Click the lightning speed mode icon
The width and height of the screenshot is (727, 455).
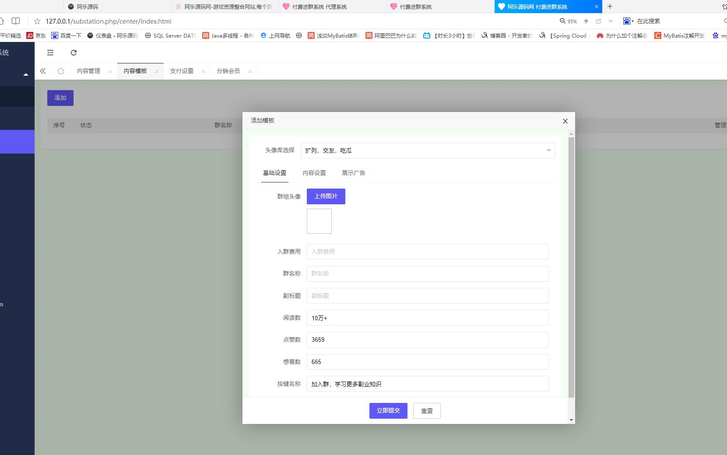coord(586,21)
